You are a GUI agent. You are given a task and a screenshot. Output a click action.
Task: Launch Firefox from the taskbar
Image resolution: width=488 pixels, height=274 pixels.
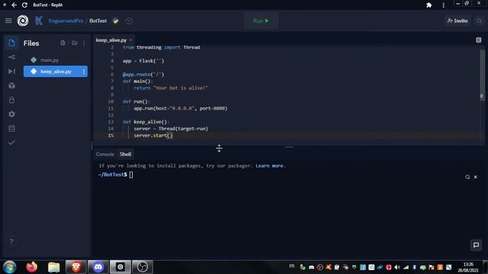[x=32, y=267]
